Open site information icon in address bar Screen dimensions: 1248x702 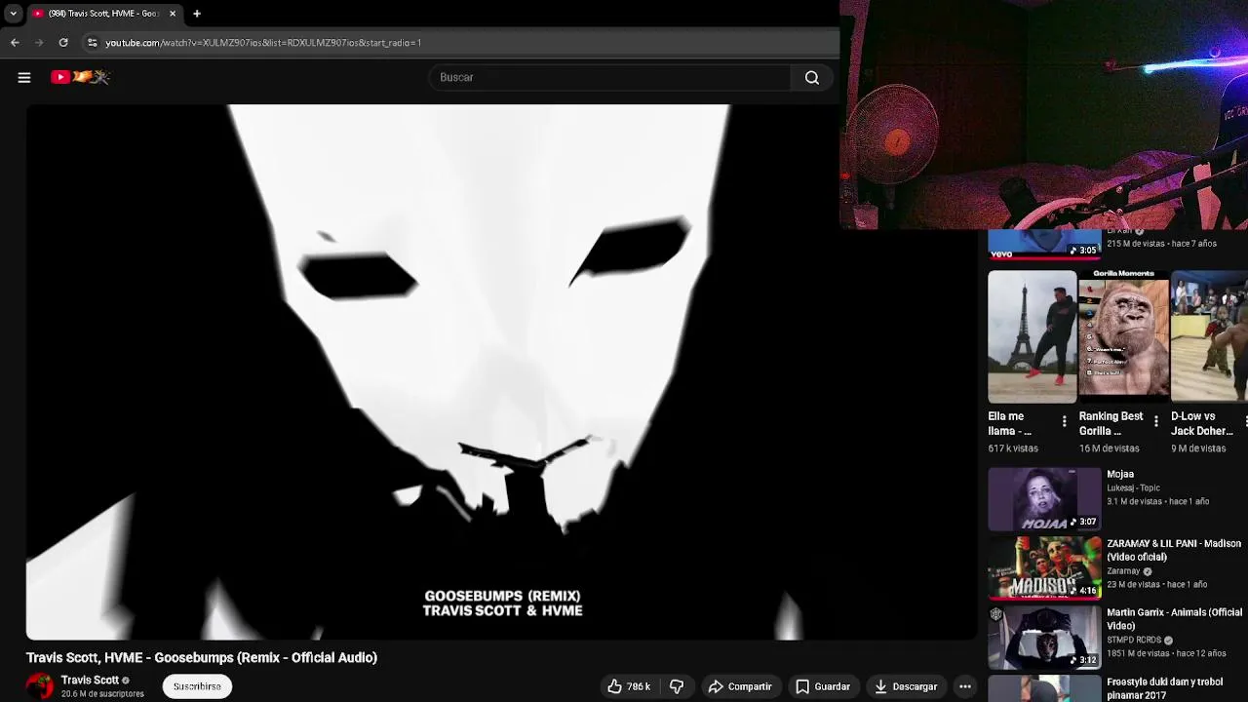click(92, 43)
